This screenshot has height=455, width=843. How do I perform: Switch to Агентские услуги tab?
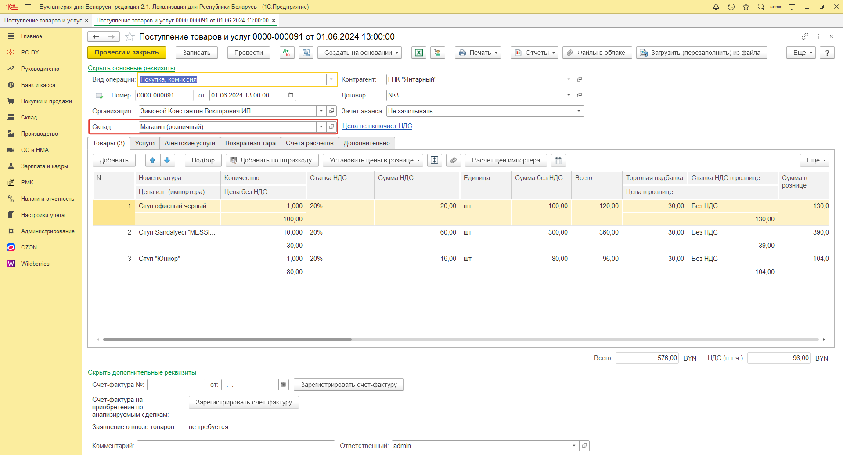click(190, 143)
